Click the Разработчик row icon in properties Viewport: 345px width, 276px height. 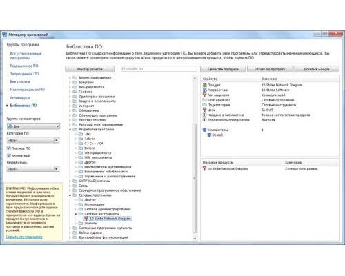205,90
